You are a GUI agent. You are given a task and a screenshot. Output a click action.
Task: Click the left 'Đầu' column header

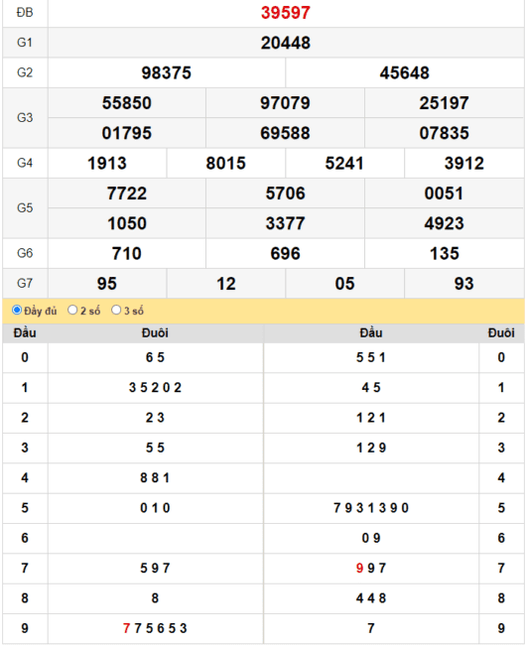[x=25, y=332]
